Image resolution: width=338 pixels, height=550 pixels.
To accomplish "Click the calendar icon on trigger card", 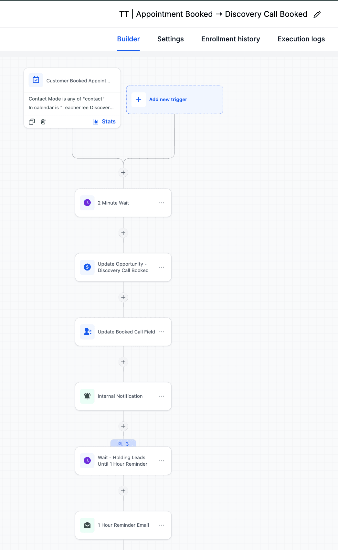I will [36, 80].
